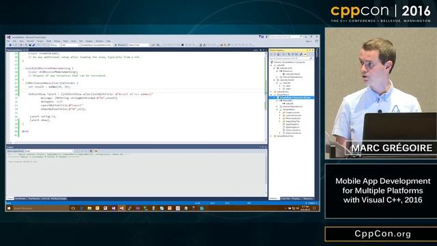437x246 pixels.
Task: Open the Debug menu
Action: pyautogui.click(x=57, y=41)
